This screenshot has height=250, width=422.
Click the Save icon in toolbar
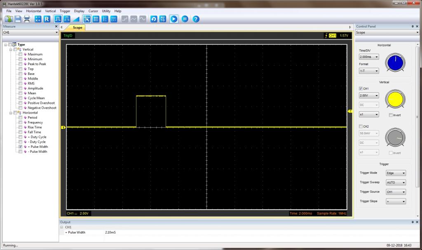18,19
